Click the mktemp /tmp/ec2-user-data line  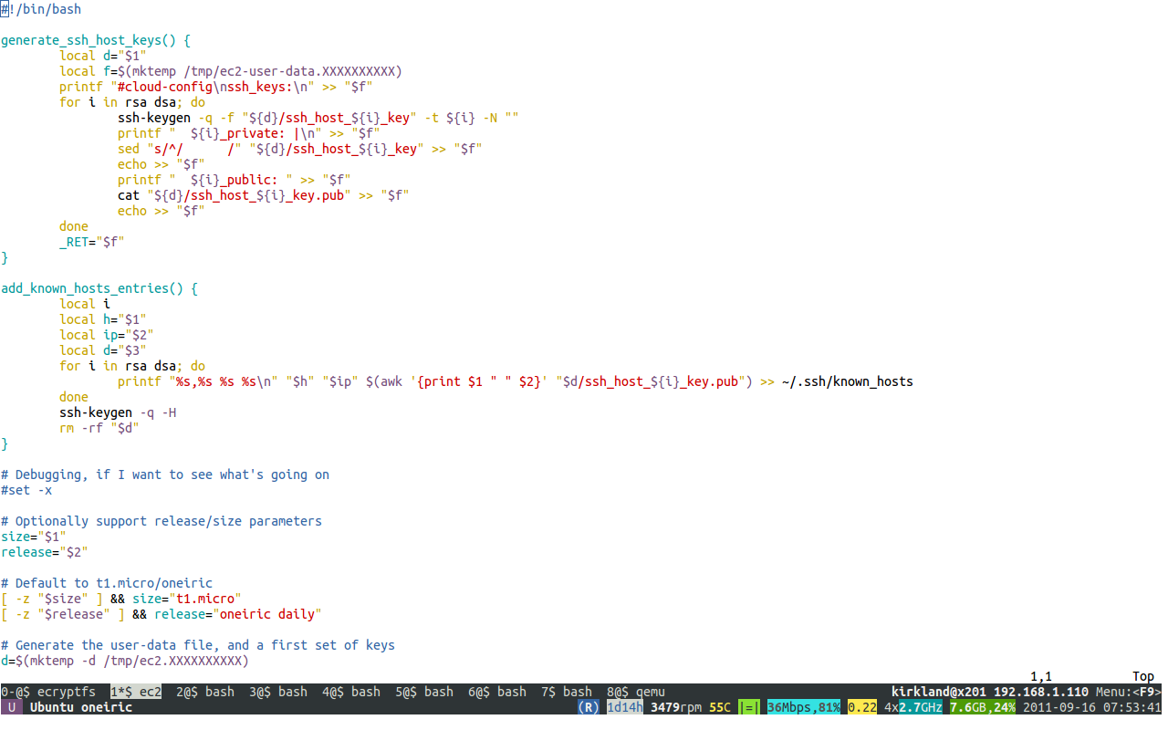231,71
